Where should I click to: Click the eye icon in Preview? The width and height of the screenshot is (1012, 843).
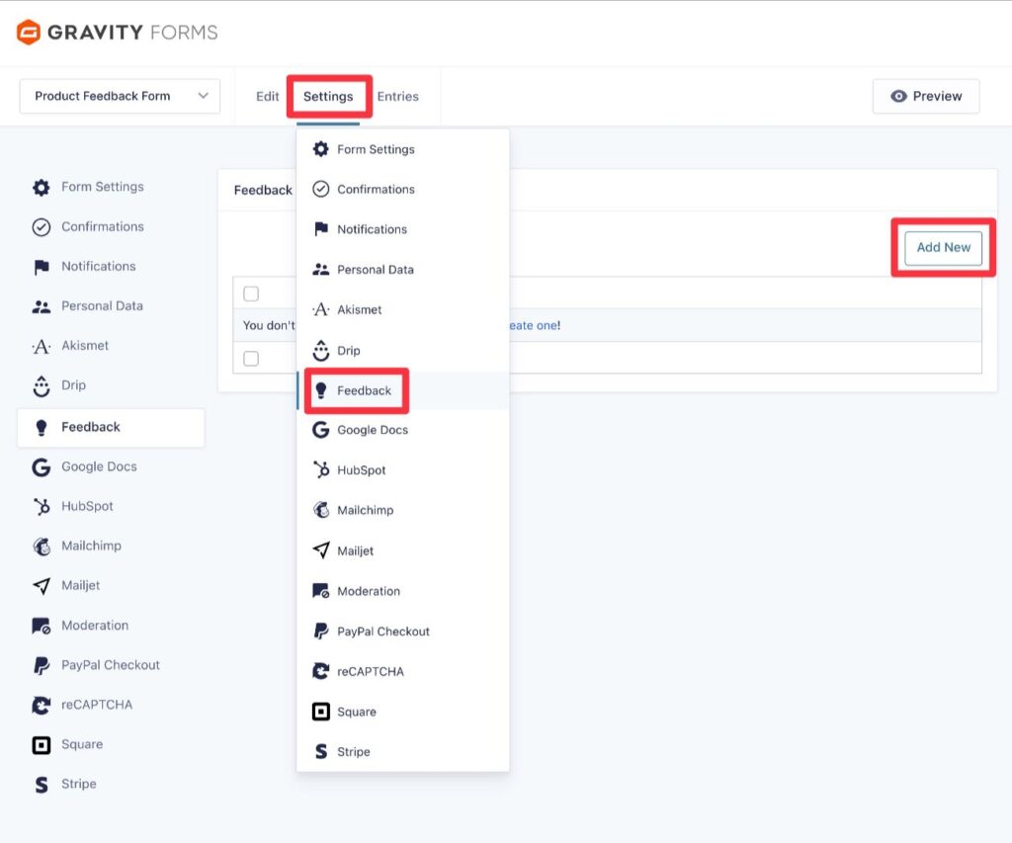coord(898,96)
